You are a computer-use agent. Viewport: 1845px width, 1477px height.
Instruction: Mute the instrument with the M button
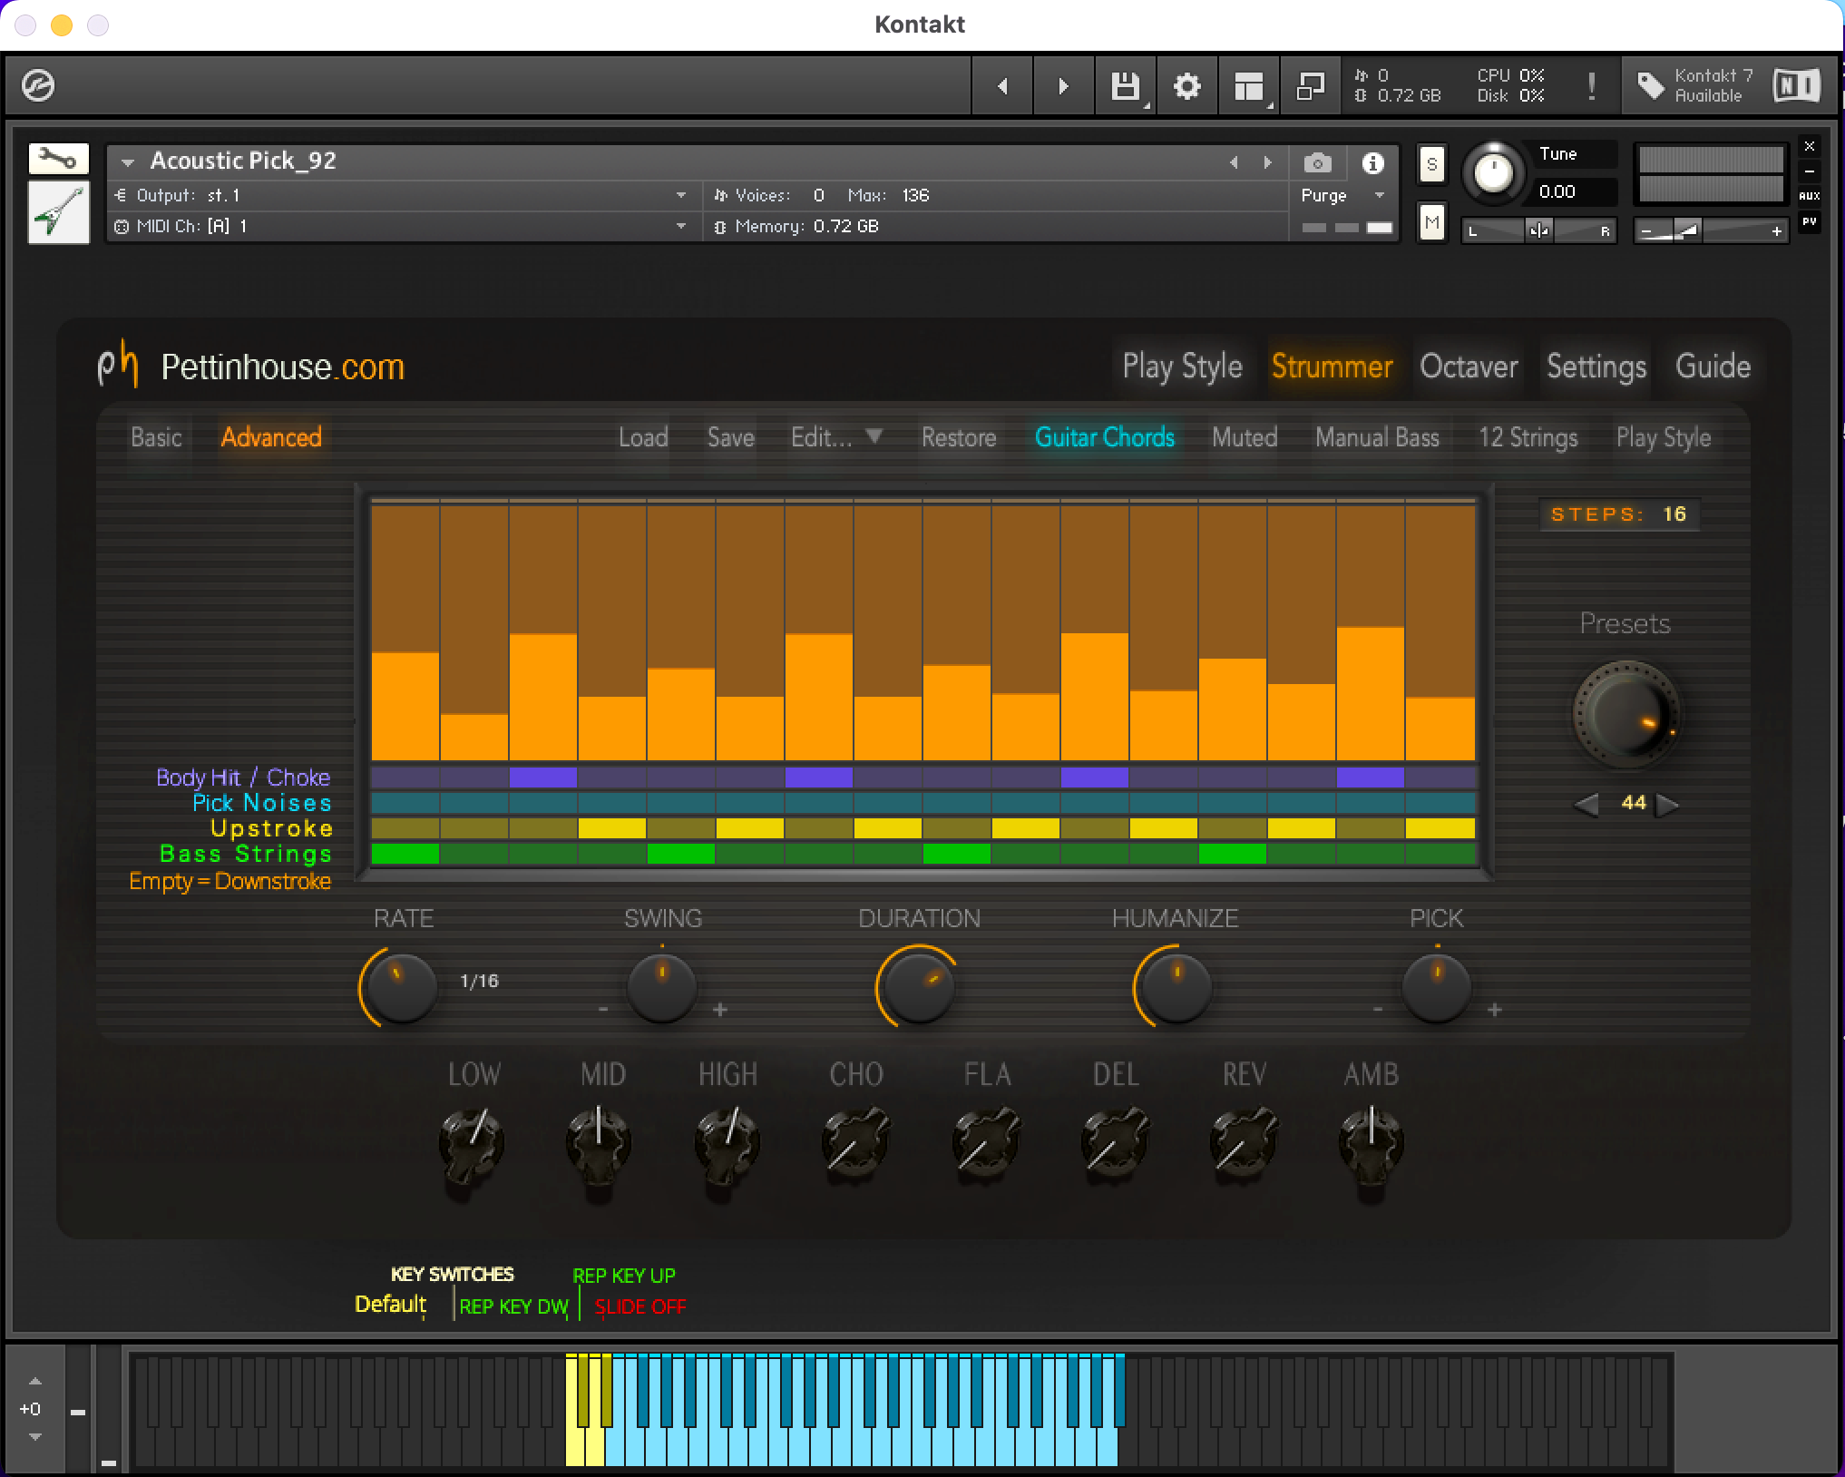click(x=1431, y=222)
